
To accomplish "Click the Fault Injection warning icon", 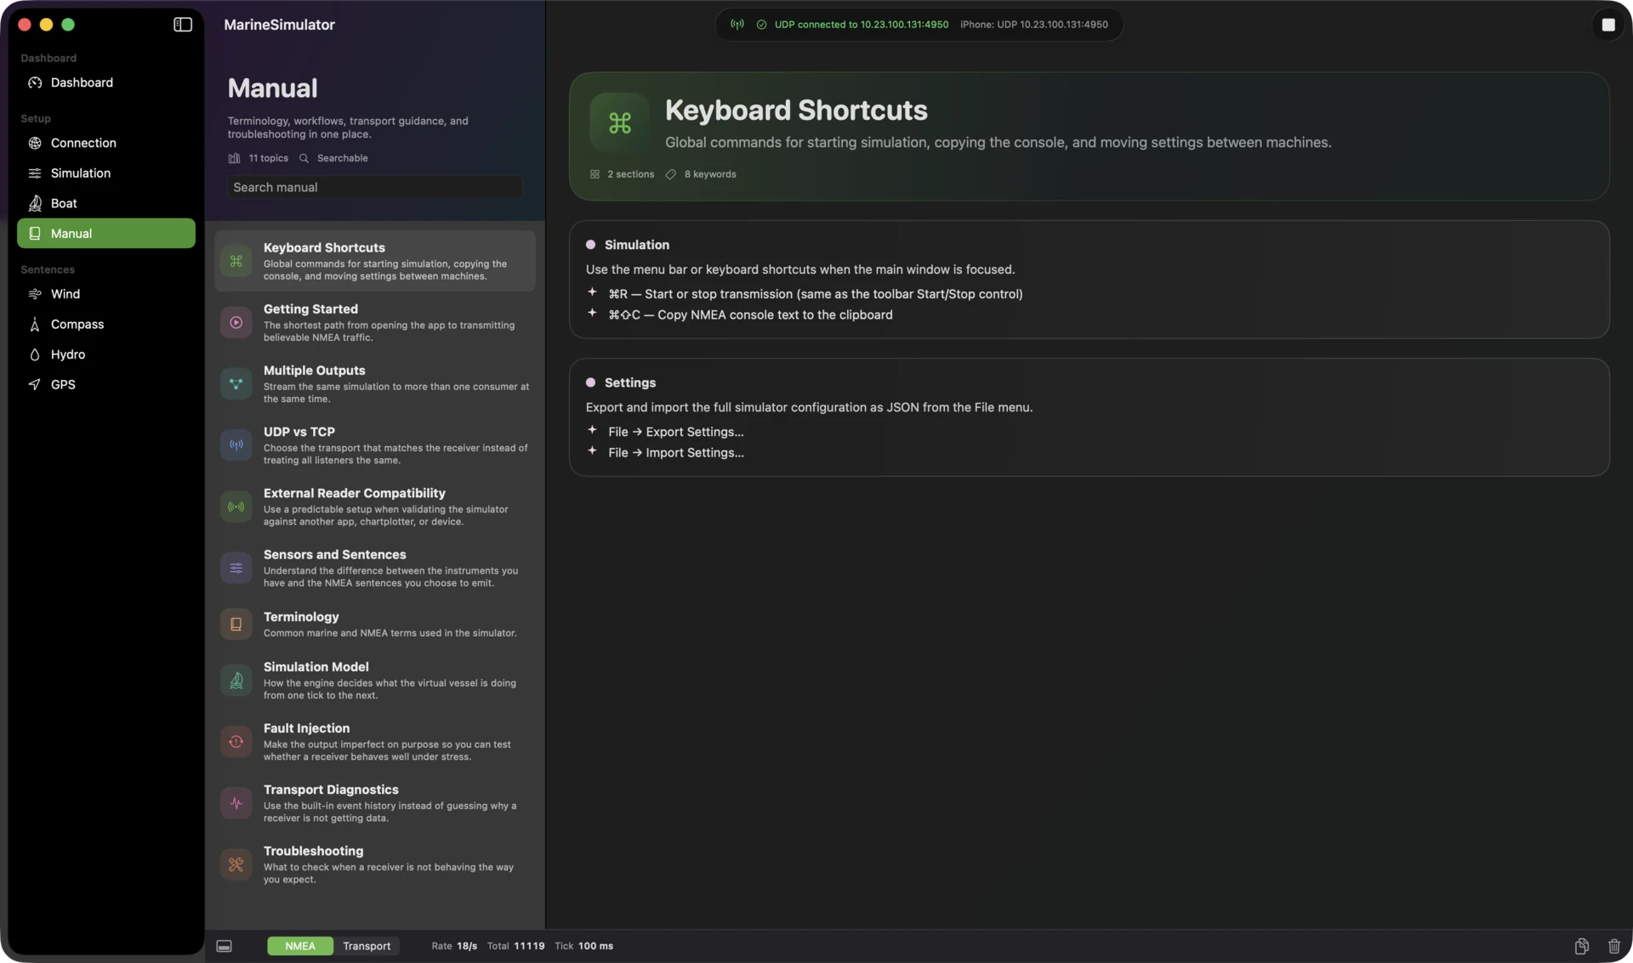I will (x=236, y=742).
